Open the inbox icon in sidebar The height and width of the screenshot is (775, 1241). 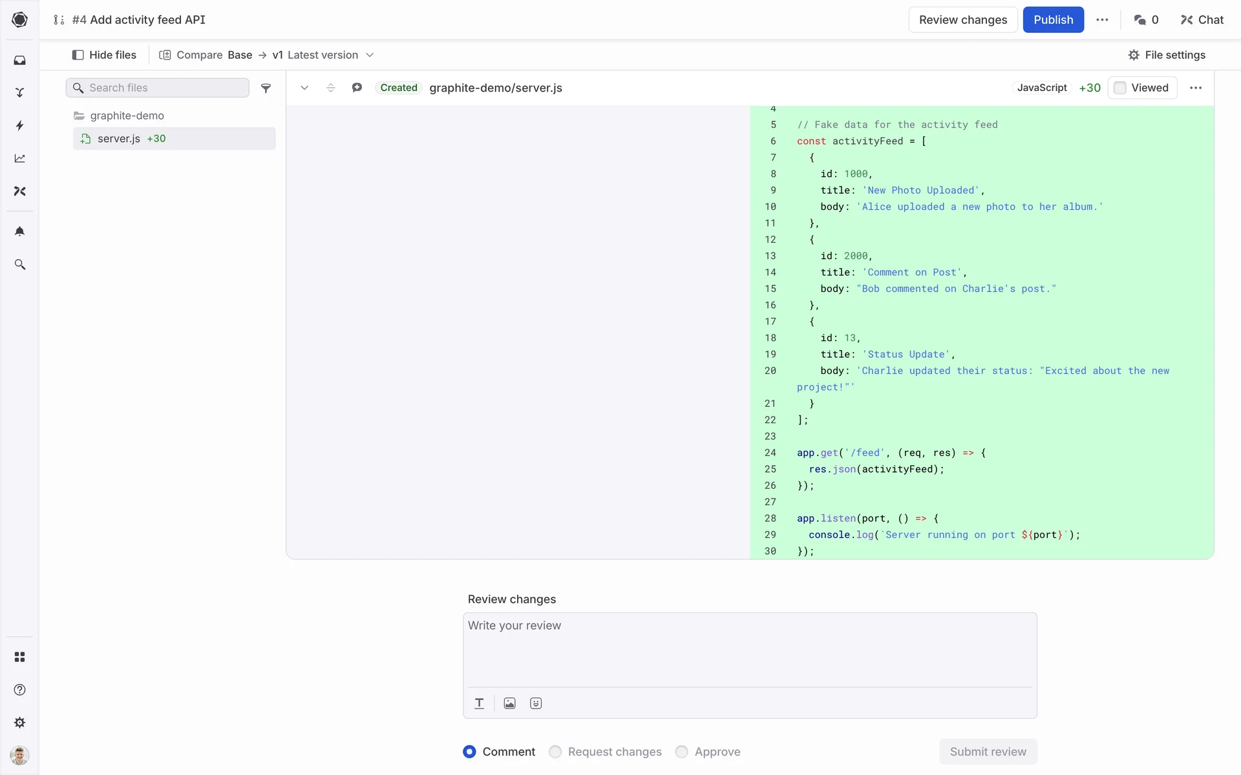pyautogui.click(x=19, y=60)
